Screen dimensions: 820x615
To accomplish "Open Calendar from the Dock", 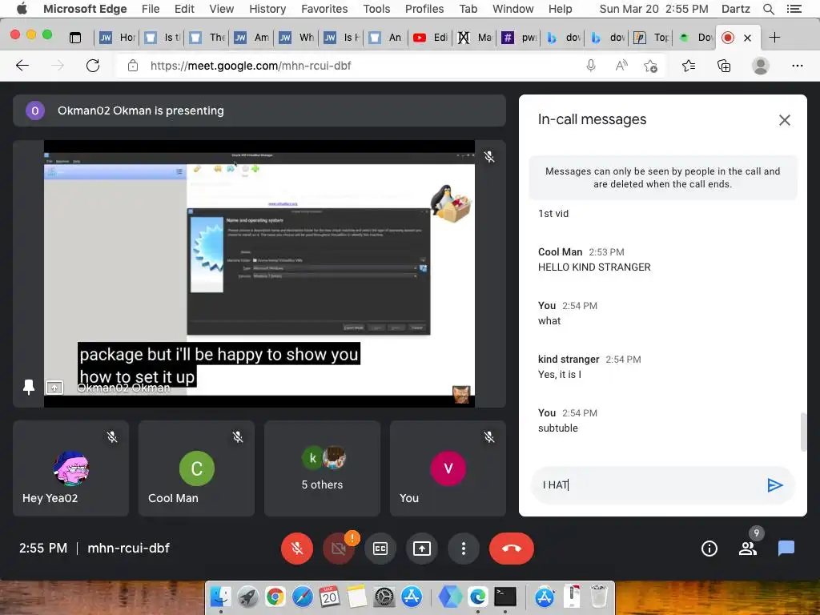I will pos(329,596).
